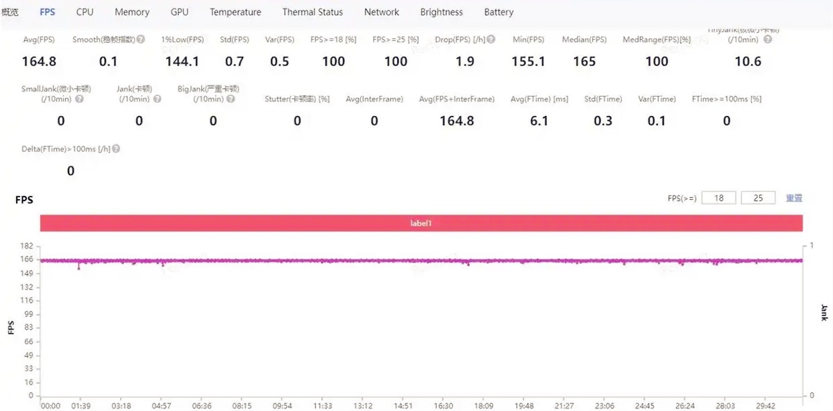Focus the FPS threshold field showing 18

[718, 198]
